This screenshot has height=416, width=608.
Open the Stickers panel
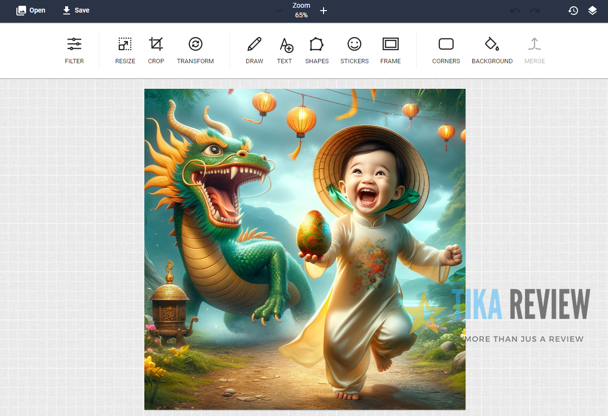354,51
